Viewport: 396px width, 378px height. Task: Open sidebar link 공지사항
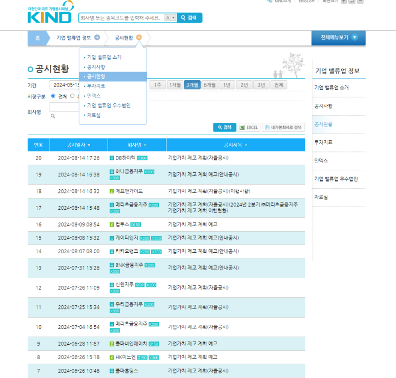(x=323, y=106)
